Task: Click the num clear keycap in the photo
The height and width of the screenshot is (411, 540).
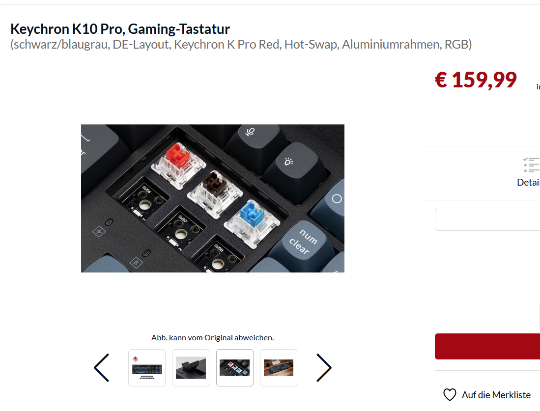Action: [304, 241]
